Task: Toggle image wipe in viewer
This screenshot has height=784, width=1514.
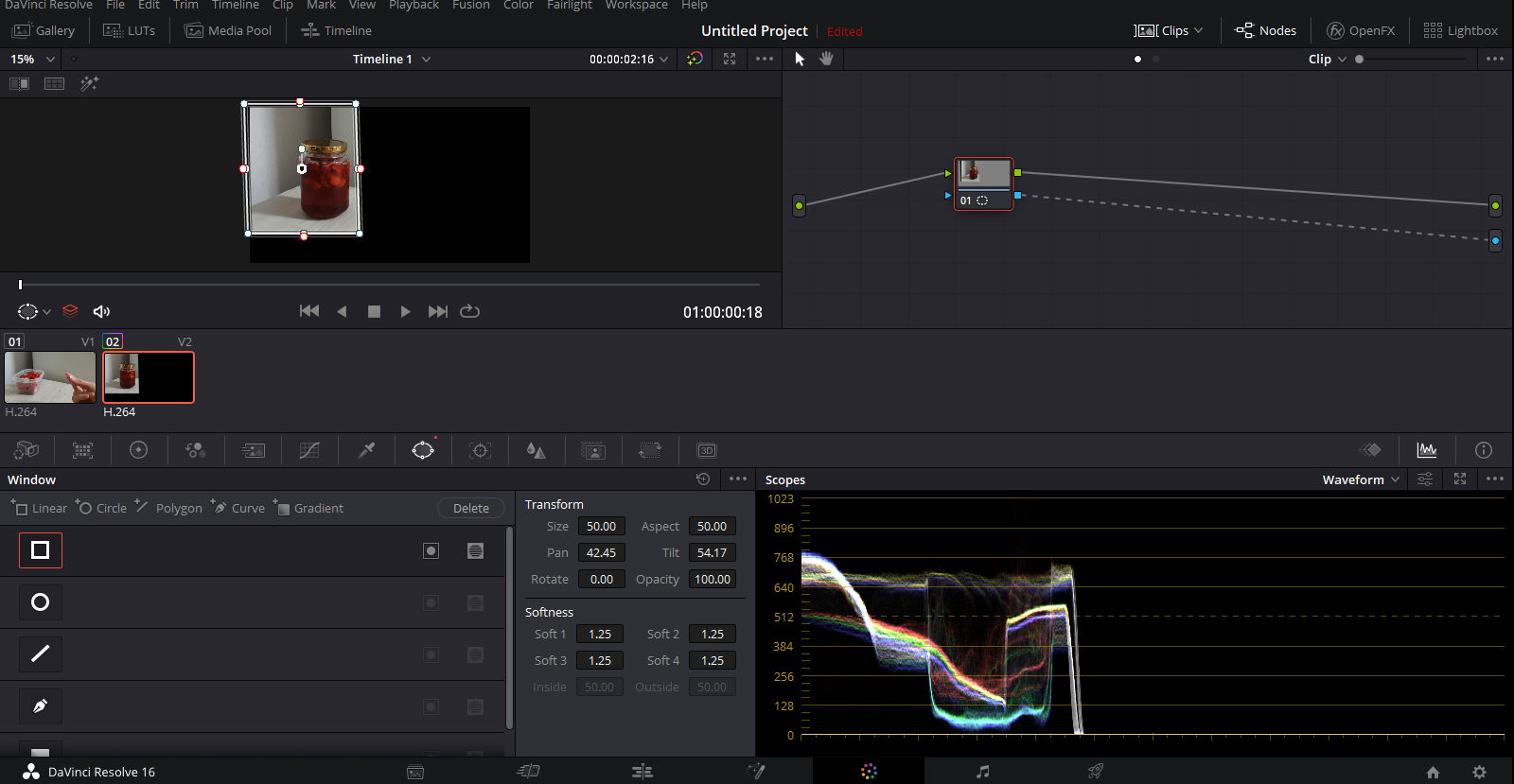Action: click(20, 83)
